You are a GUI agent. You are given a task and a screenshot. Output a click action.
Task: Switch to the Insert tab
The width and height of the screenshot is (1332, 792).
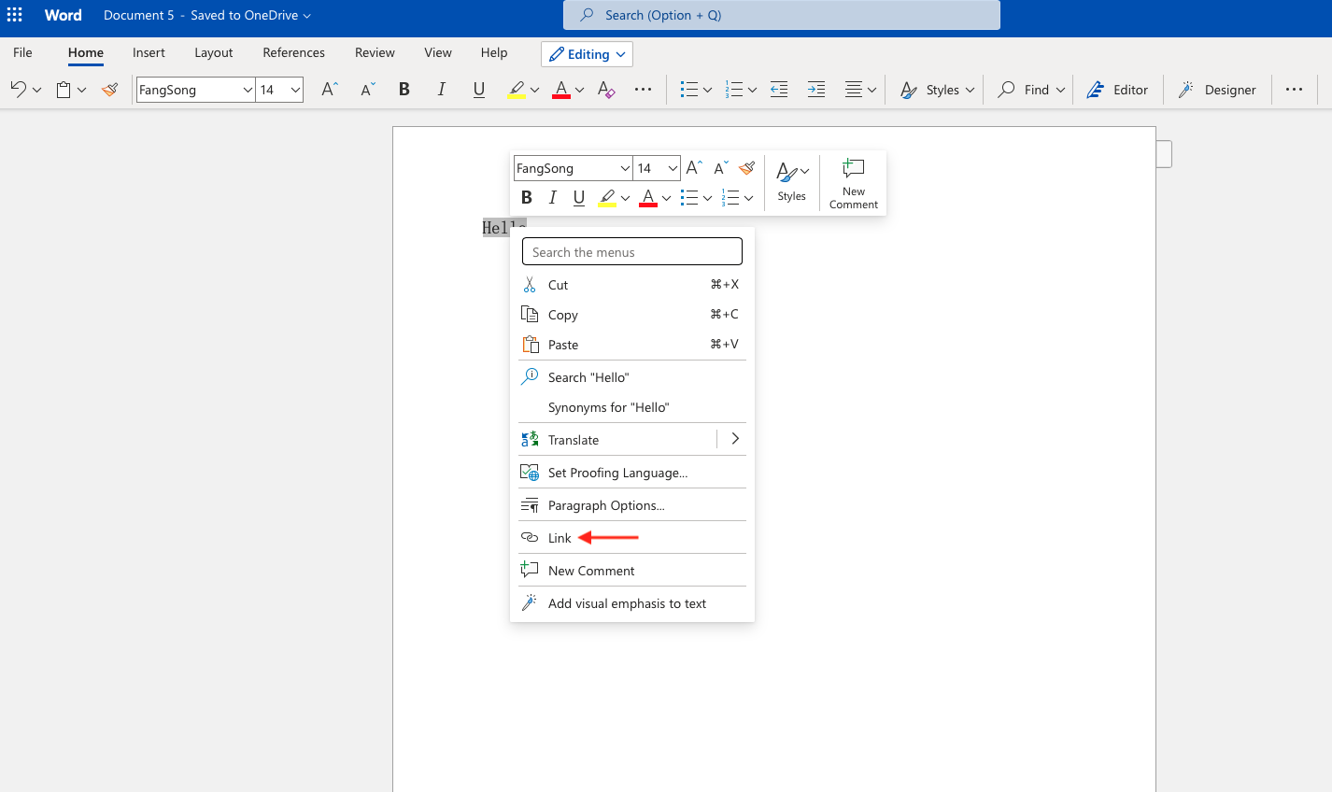click(149, 52)
